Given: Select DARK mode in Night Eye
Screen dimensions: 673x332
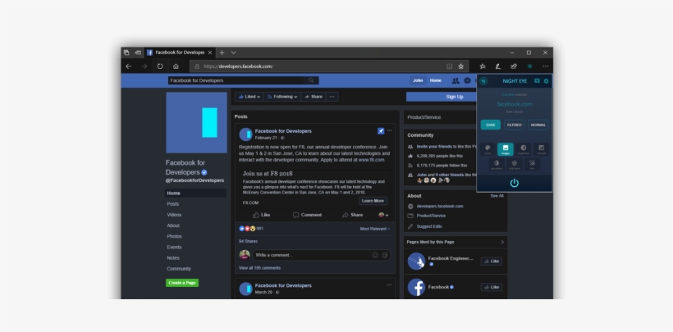Looking at the screenshot, I should coord(491,125).
